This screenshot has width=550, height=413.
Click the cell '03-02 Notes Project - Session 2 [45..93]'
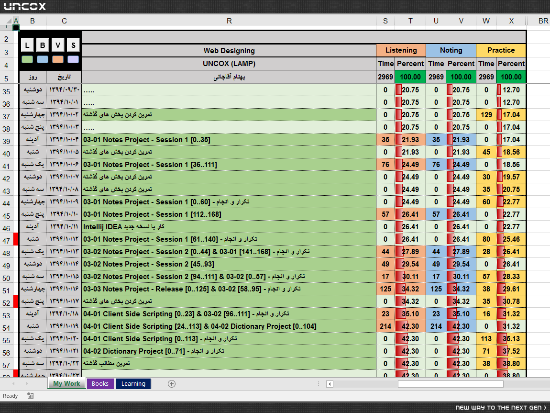pos(229,264)
